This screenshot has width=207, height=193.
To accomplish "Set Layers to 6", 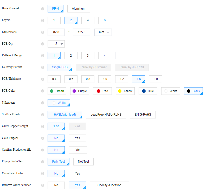I will (x=105, y=20).
